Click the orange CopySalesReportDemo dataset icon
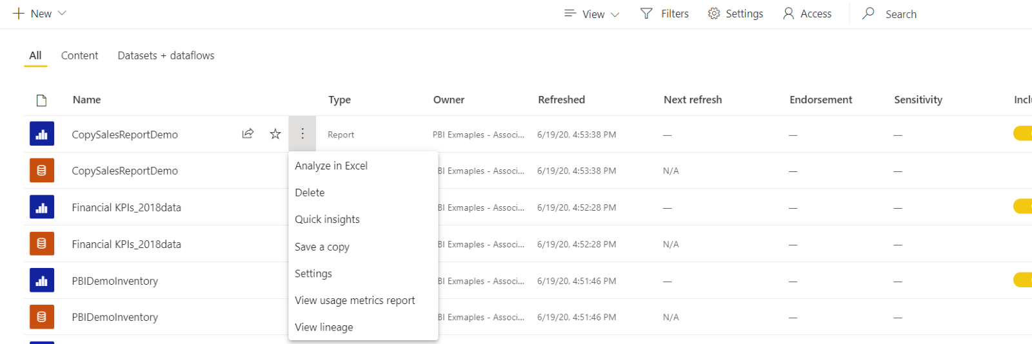1032x344 pixels. click(42, 171)
